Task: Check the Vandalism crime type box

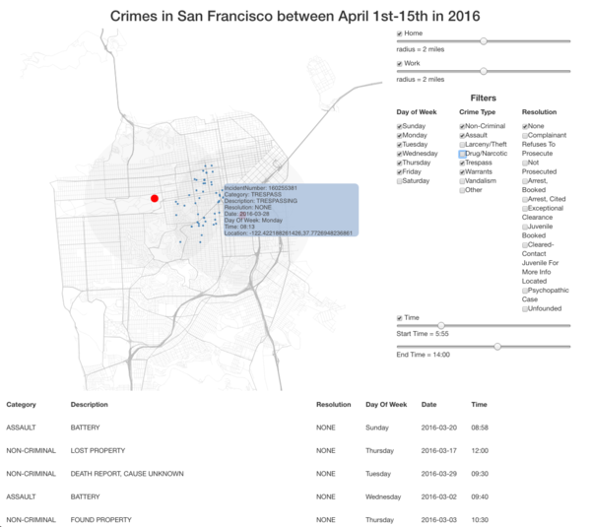Action: (x=462, y=181)
